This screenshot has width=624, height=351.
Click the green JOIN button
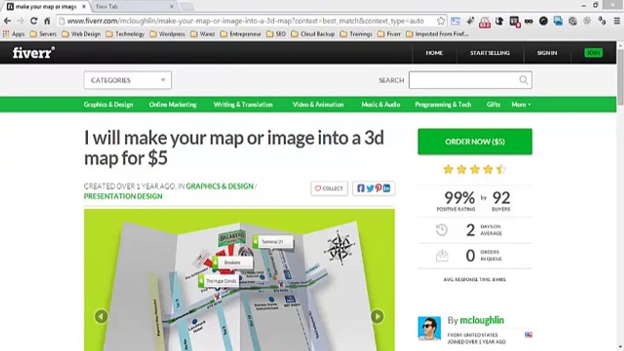[593, 53]
